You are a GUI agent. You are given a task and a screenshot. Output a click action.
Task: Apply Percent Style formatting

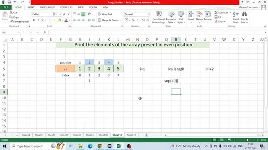coord(133,20)
